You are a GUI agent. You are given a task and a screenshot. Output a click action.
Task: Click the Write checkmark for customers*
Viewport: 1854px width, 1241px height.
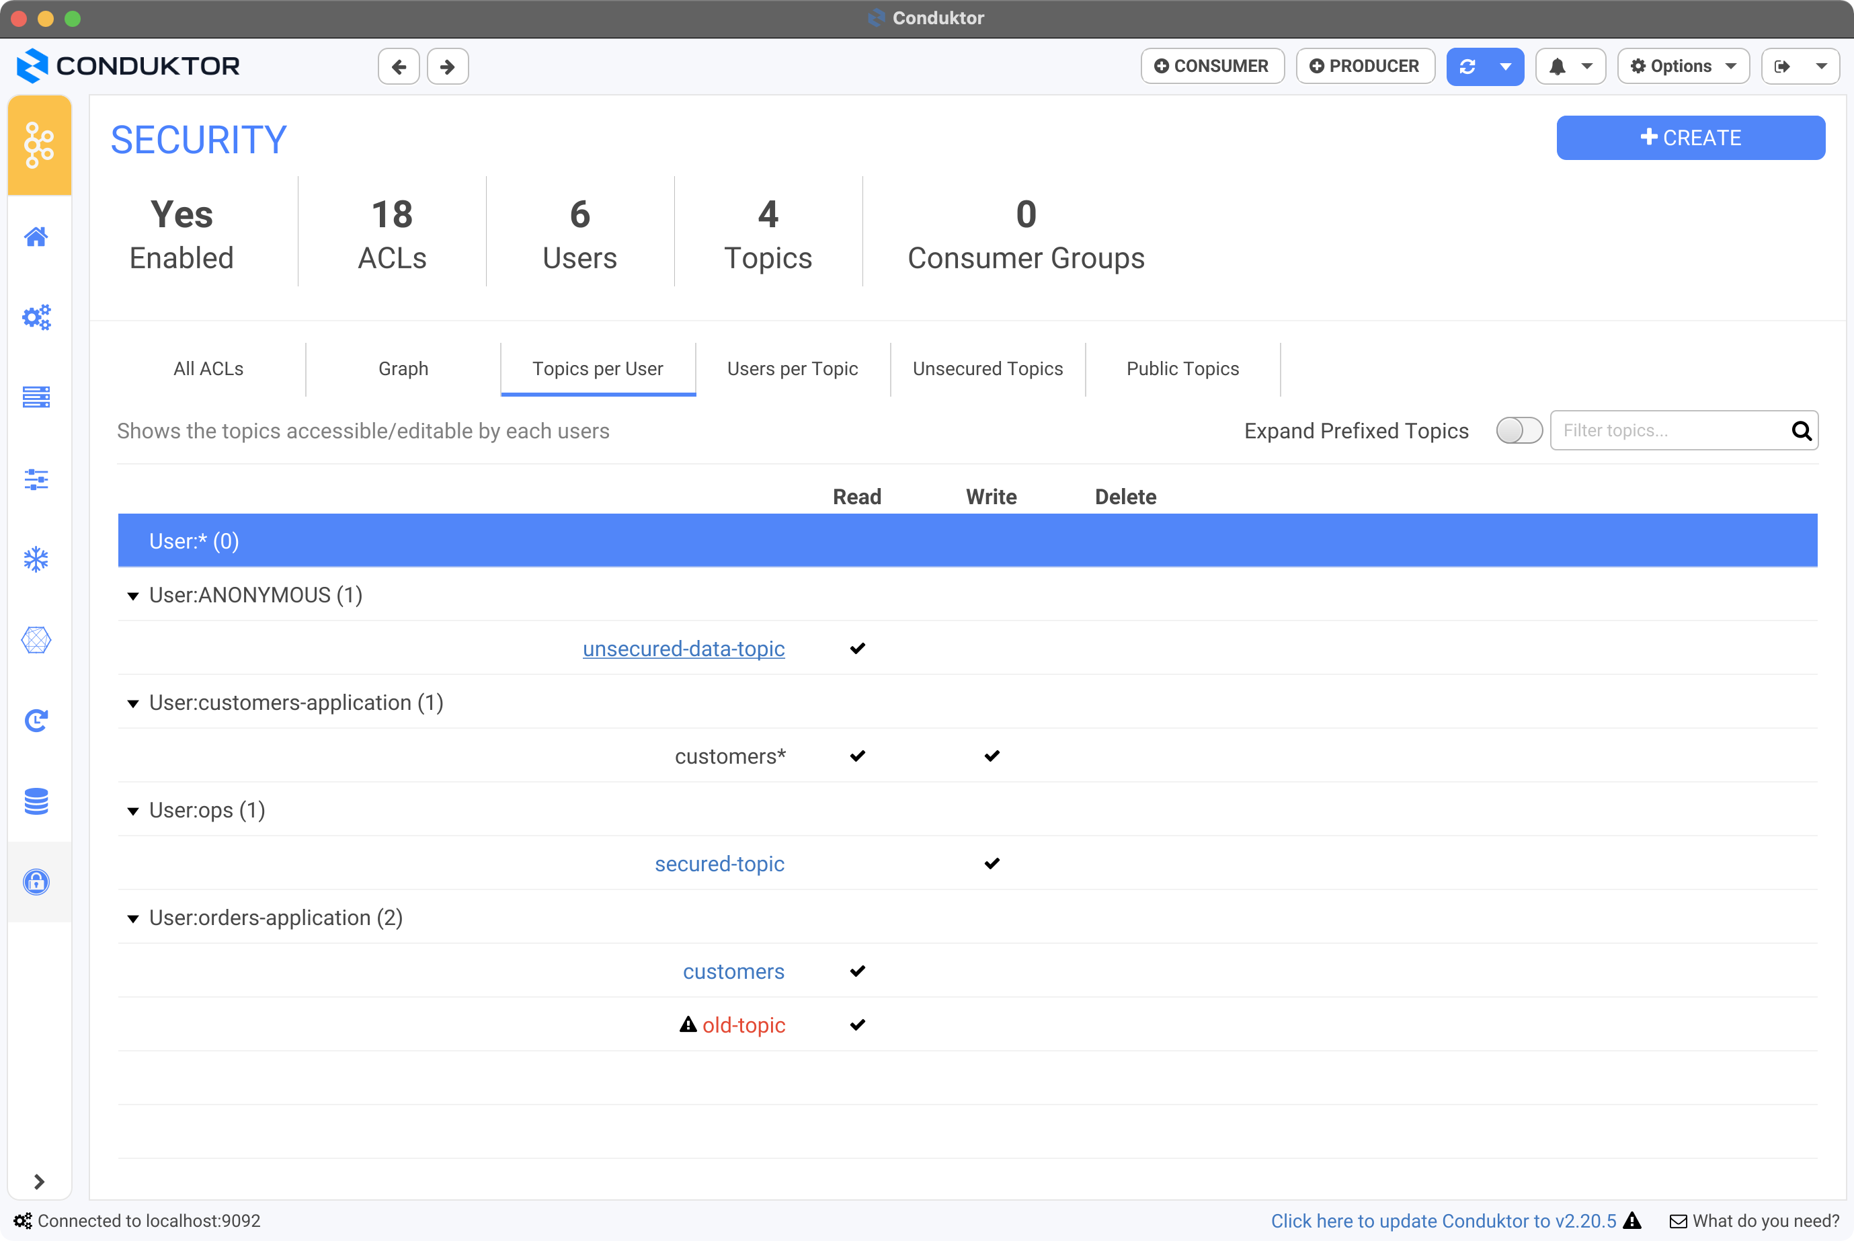pyautogui.click(x=992, y=756)
